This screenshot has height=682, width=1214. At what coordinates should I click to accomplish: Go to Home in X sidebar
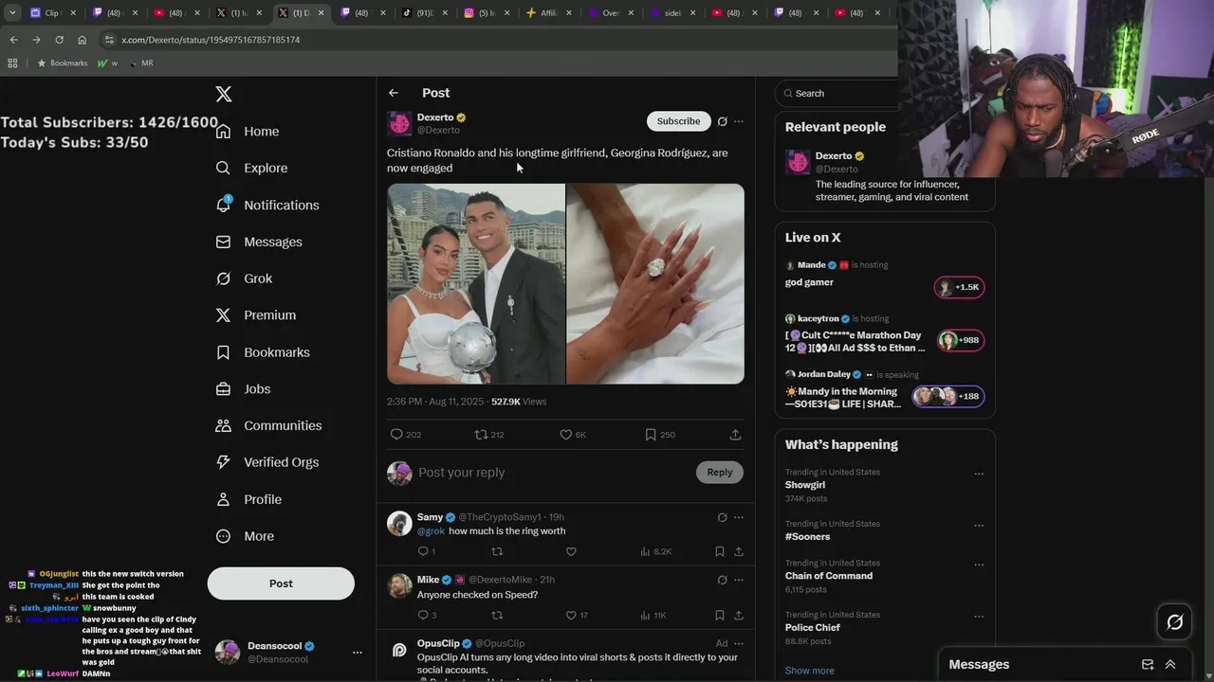coord(248,132)
